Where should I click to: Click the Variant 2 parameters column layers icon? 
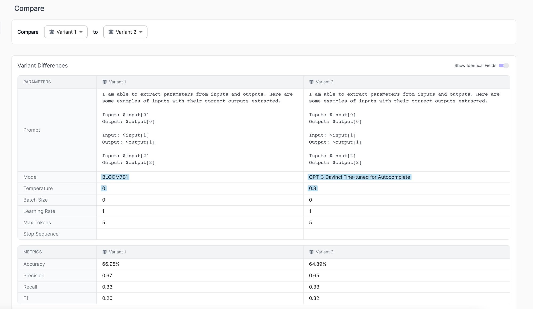(311, 82)
